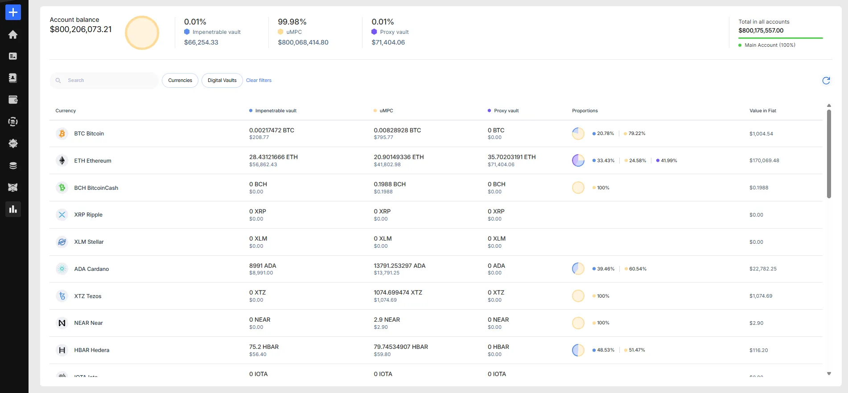
Task: Click the table's vertical scrollbar thumb
Action: point(829,154)
